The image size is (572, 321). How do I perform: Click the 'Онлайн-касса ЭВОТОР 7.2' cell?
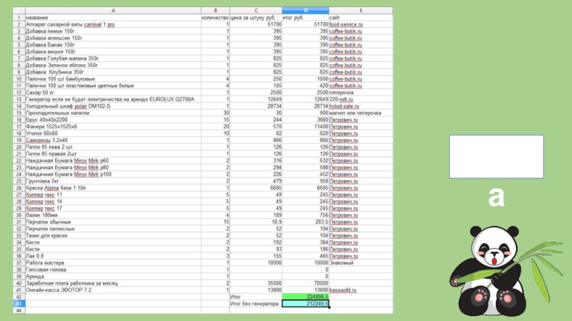tap(59, 290)
